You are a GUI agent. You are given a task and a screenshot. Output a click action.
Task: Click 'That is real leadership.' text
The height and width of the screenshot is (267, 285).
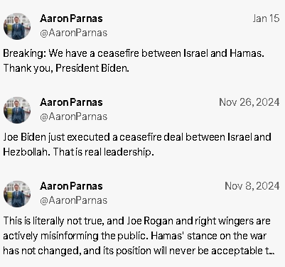(103, 152)
